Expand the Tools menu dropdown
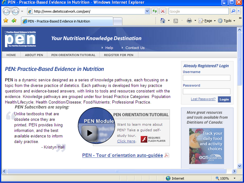This screenshot has width=244, height=183. [234, 21]
